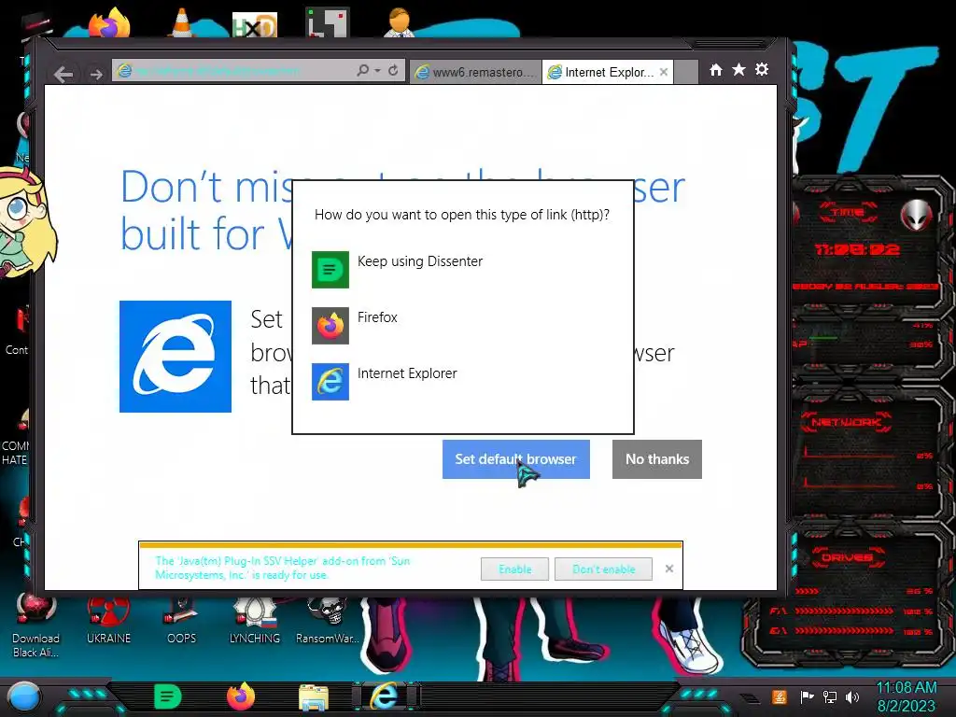Screen dimensions: 956x717
Task: Open the UKRAINE desktop icon
Action: click(108, 621)
